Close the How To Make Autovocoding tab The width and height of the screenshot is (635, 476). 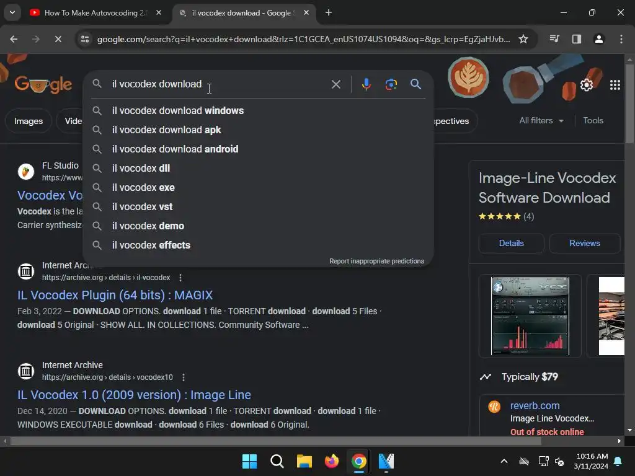tap(159, 12)
